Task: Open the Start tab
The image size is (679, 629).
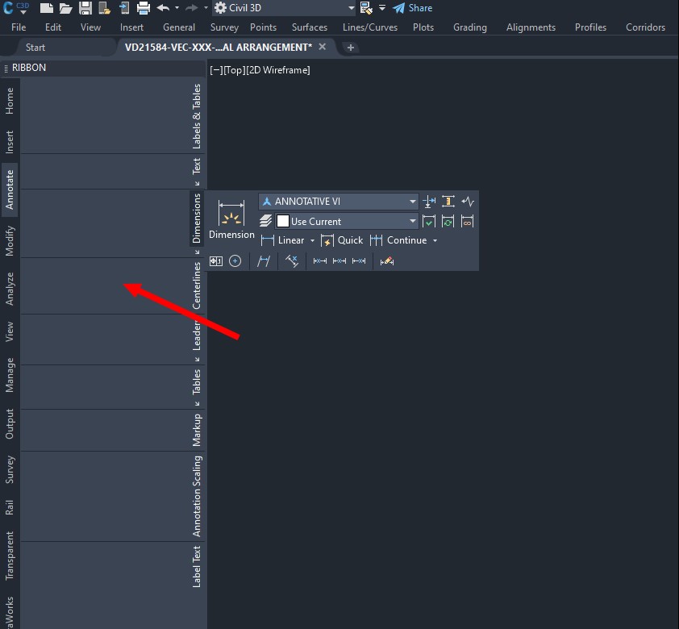Action: point(35,47)
